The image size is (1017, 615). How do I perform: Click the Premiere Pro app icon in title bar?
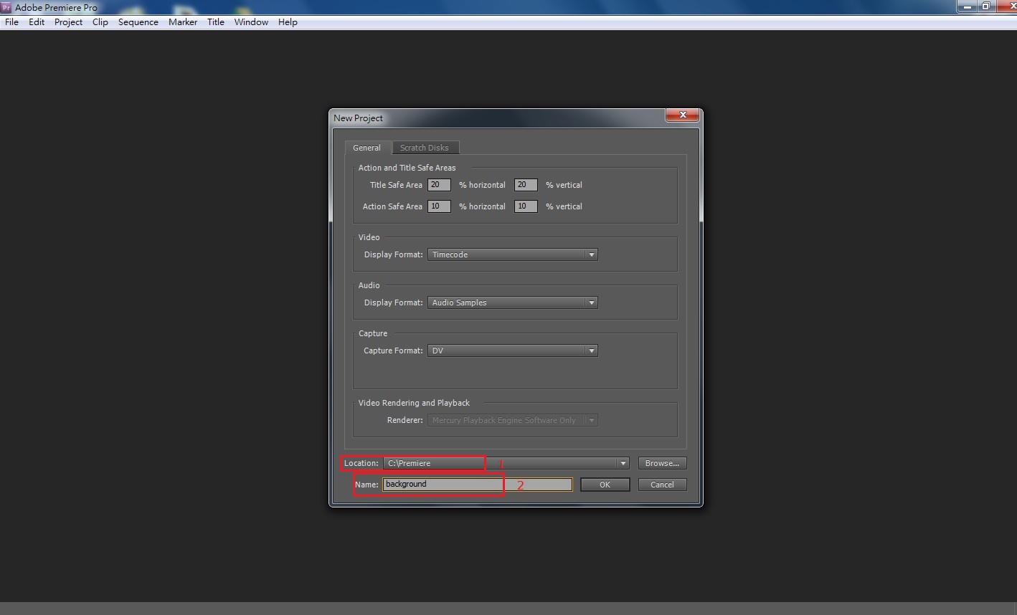click(x=6, y=7)
